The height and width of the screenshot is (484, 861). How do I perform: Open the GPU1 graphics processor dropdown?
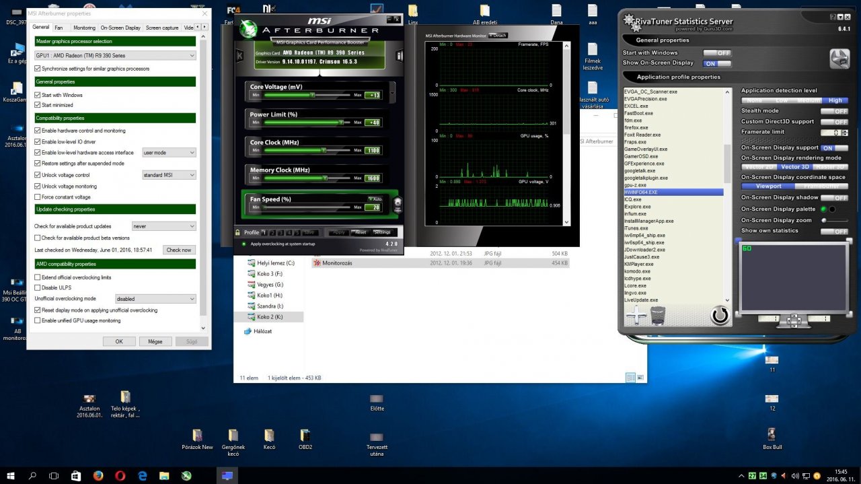[x=115, y=55]
